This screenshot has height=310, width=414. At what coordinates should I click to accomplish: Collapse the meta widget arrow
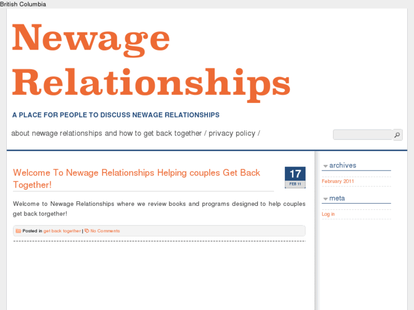click(326, 199)
